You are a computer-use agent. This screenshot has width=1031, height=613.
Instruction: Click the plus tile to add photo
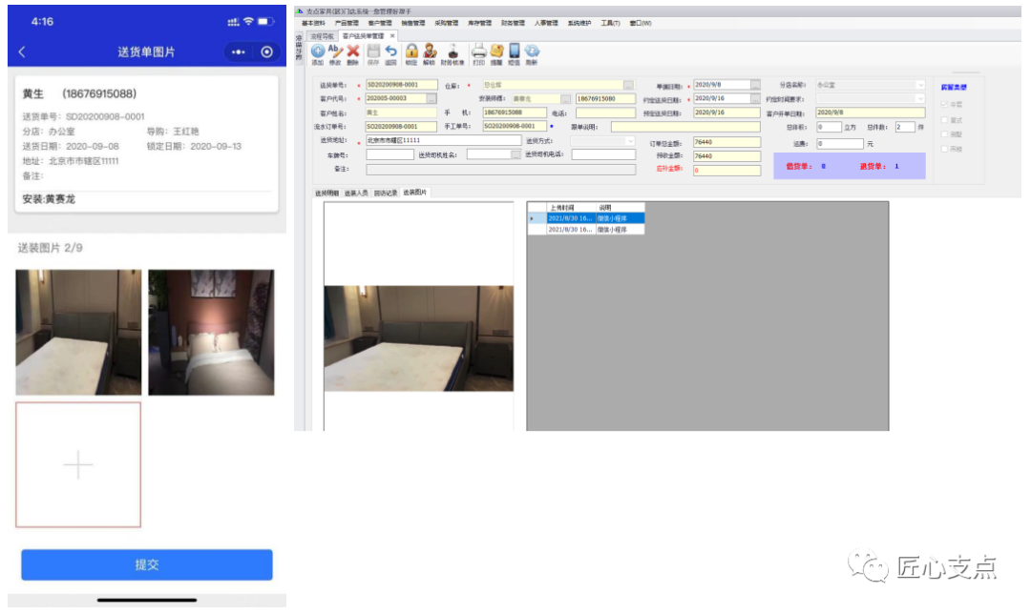pyautogui.click(x=78, y=464)
